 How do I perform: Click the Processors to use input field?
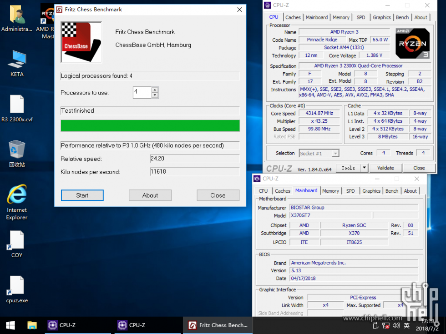pos(142,93)
